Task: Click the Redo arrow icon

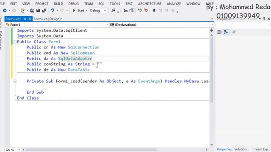Action: [62, 11]
